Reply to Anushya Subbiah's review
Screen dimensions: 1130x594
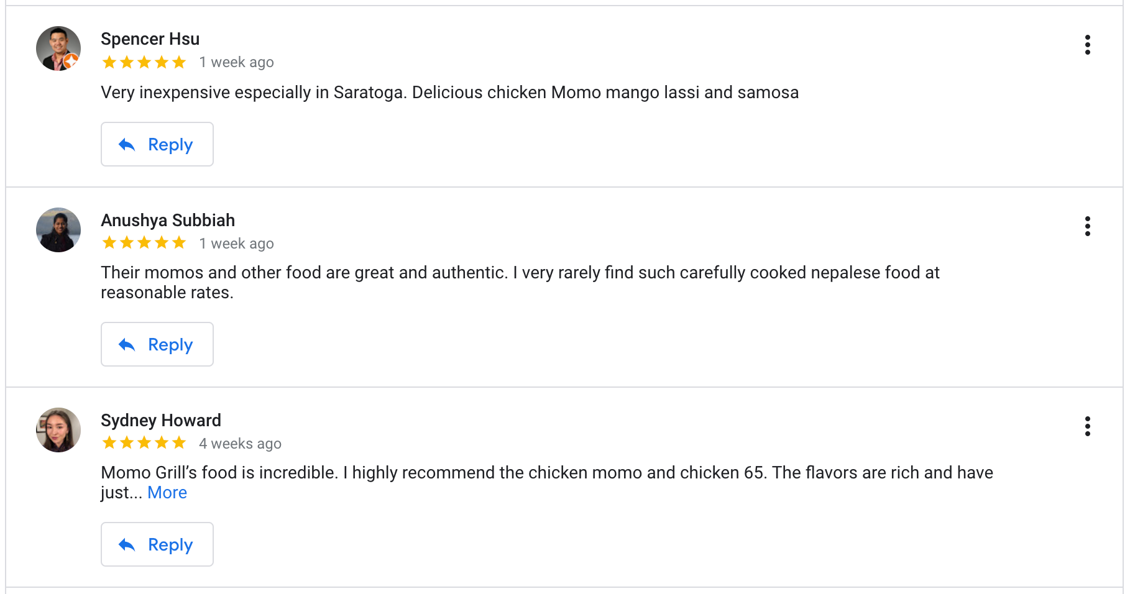click(x=157, y=344)
